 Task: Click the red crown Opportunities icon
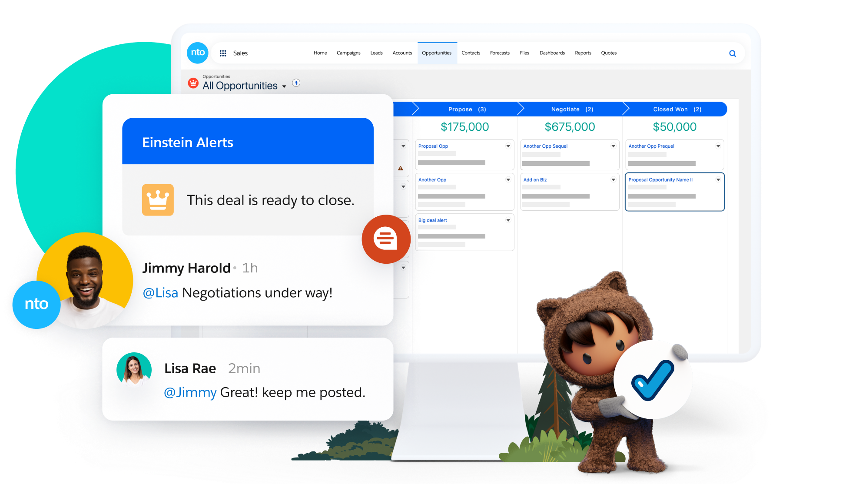click(x=193, y=83)
